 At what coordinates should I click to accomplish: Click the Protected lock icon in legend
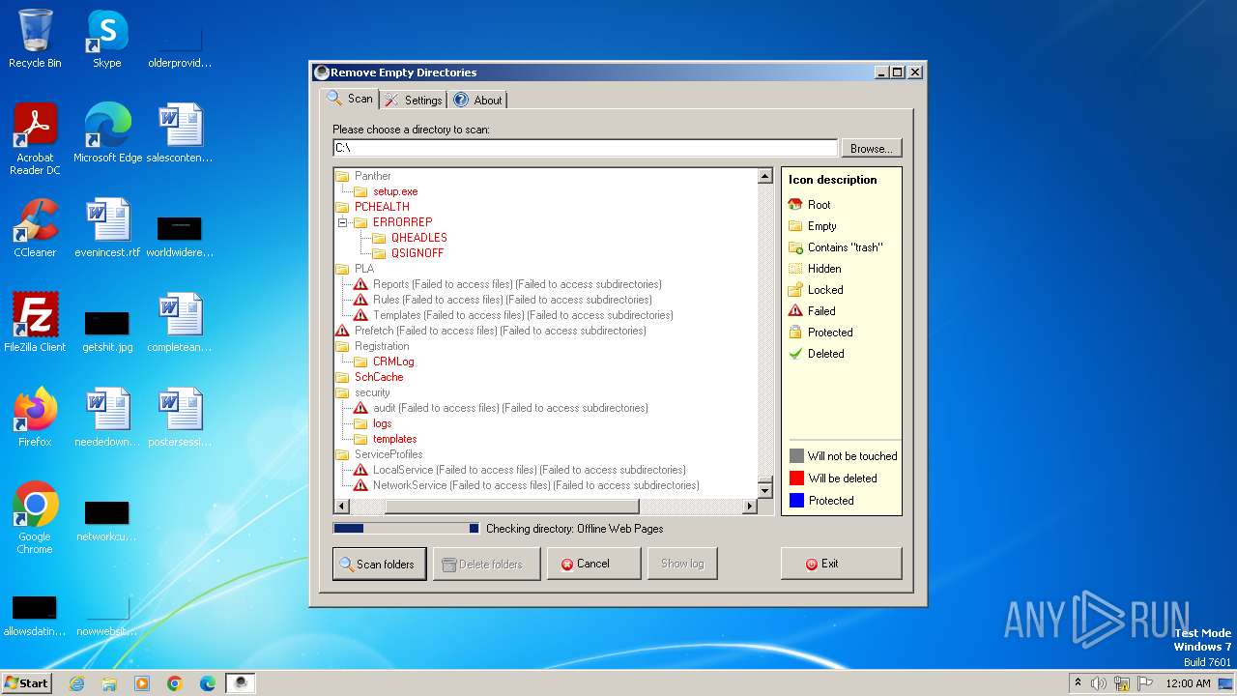tap(795, 333)
